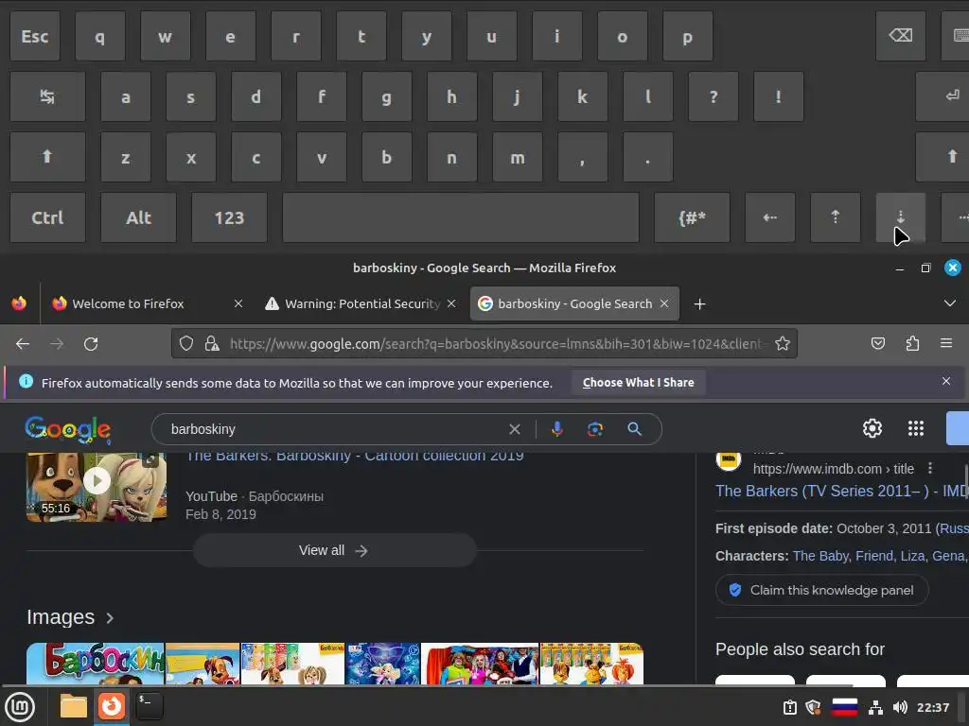The image size is (969, 726).
Task: Open the Liza character link
Action: click(911, 556)
